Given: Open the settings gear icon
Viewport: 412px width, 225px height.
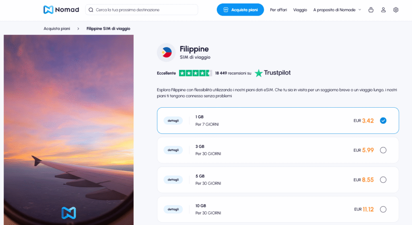Looking at the screenshot, I should (396, 10).
